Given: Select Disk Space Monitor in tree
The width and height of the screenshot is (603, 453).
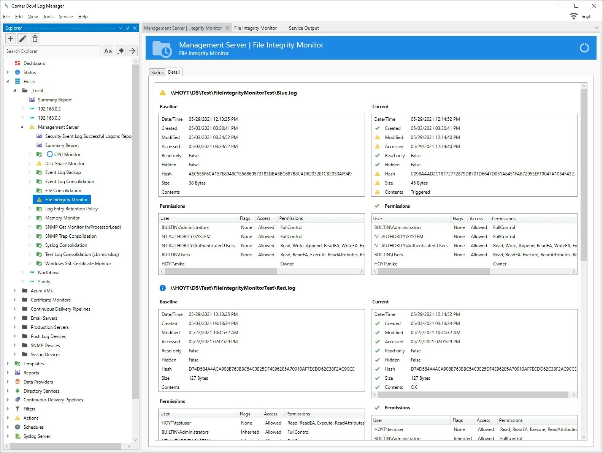Looking at the screenshot, I should pyautogui.click(x=65, y=164).
